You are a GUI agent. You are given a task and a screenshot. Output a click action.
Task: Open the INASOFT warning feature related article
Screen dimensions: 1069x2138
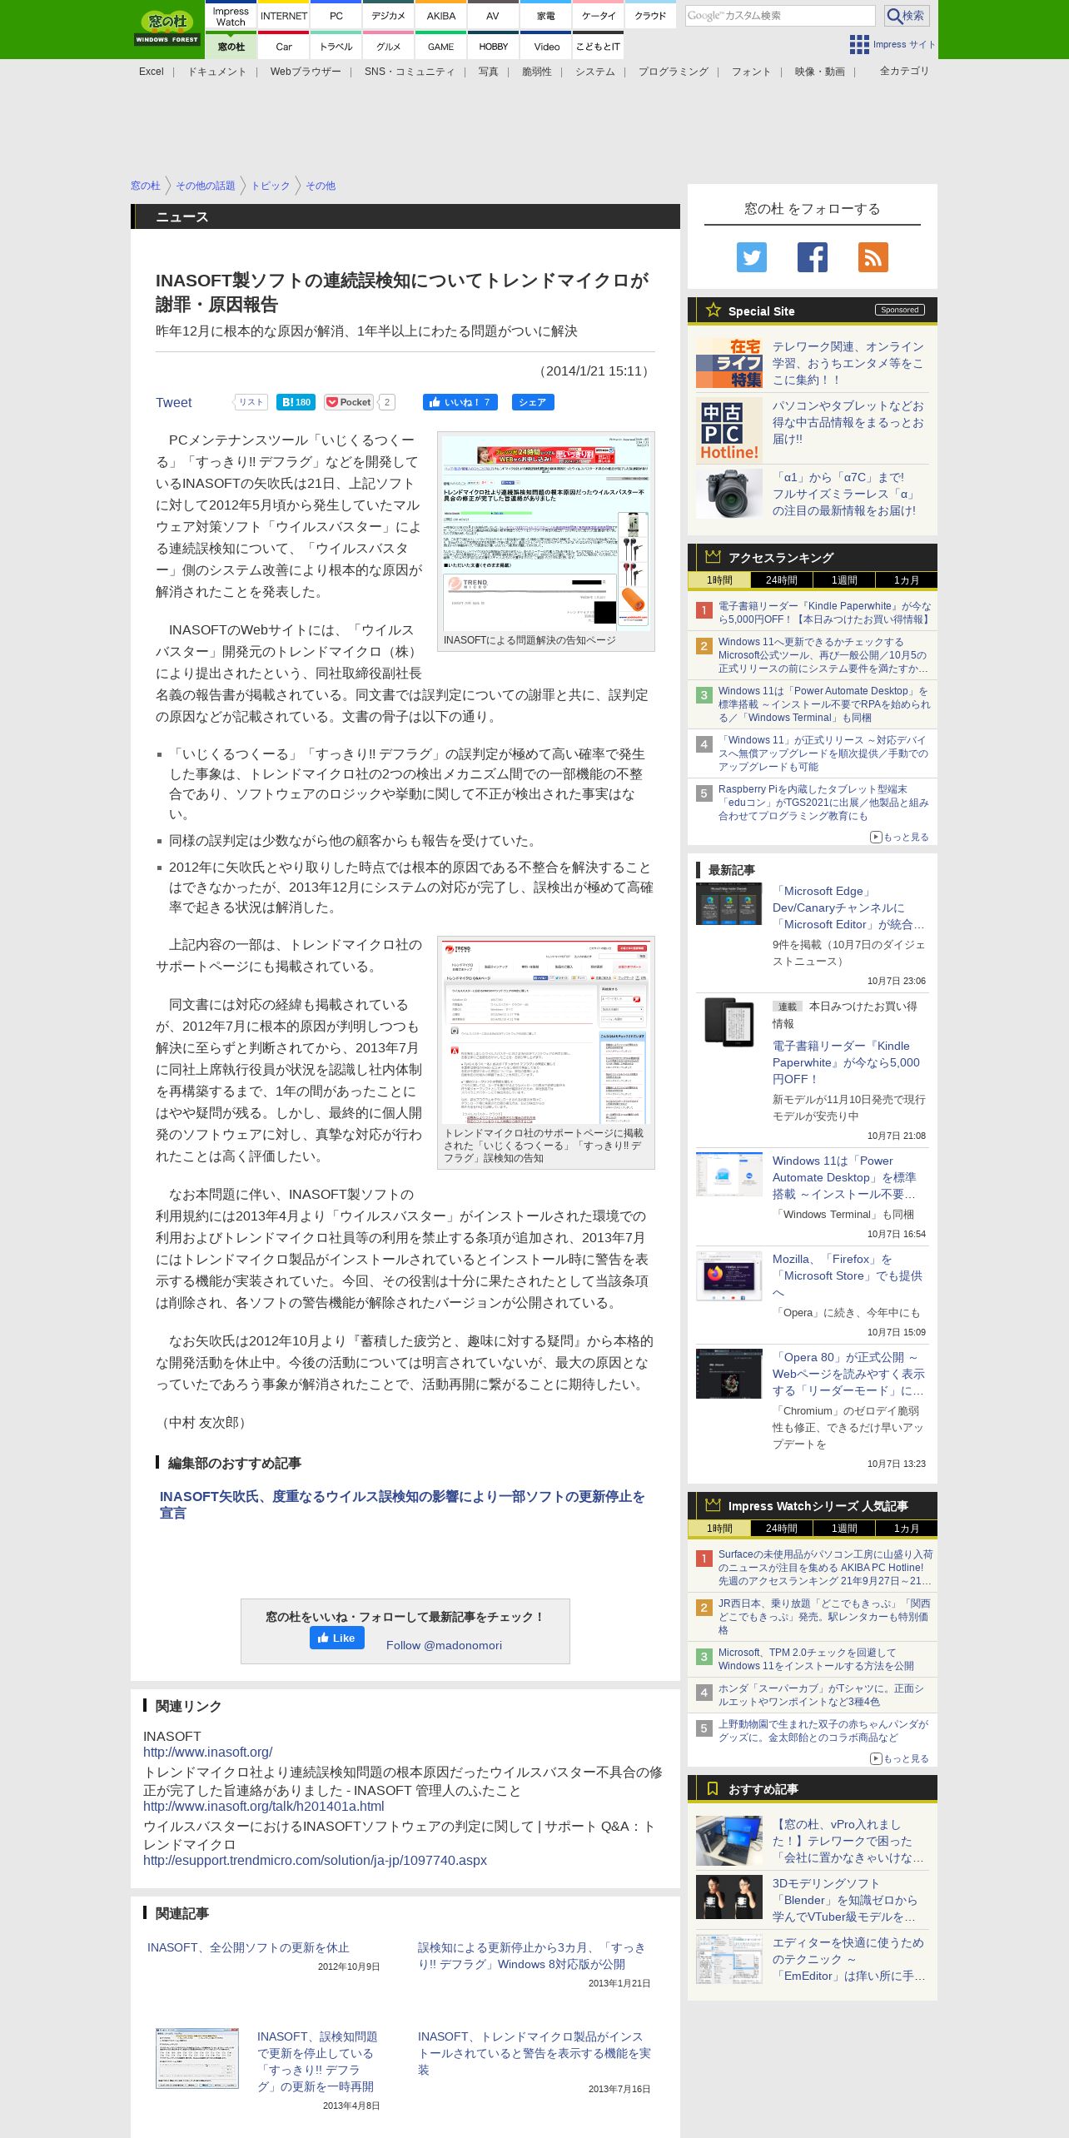click(x=534, y=2053)
